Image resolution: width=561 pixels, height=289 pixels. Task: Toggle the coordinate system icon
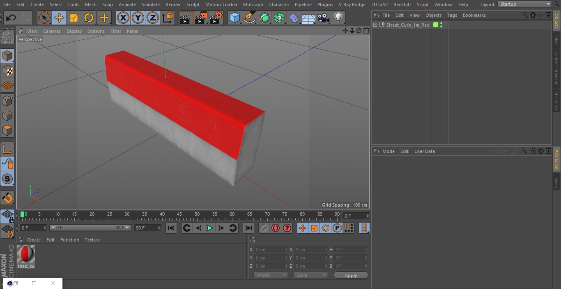coord(168,18)
